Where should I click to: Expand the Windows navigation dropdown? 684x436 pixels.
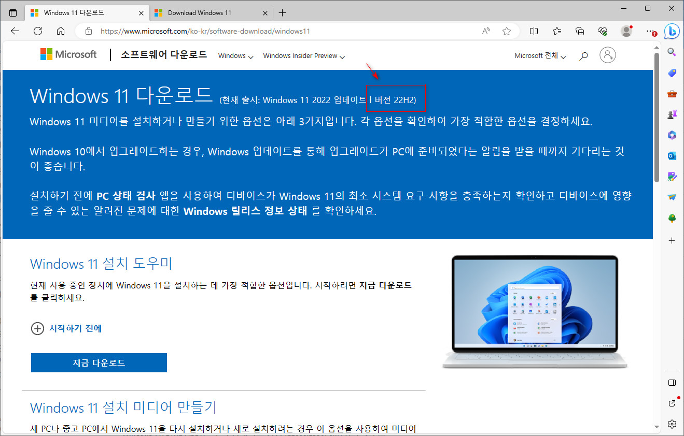pyautogui.click(x=235, y=56)
